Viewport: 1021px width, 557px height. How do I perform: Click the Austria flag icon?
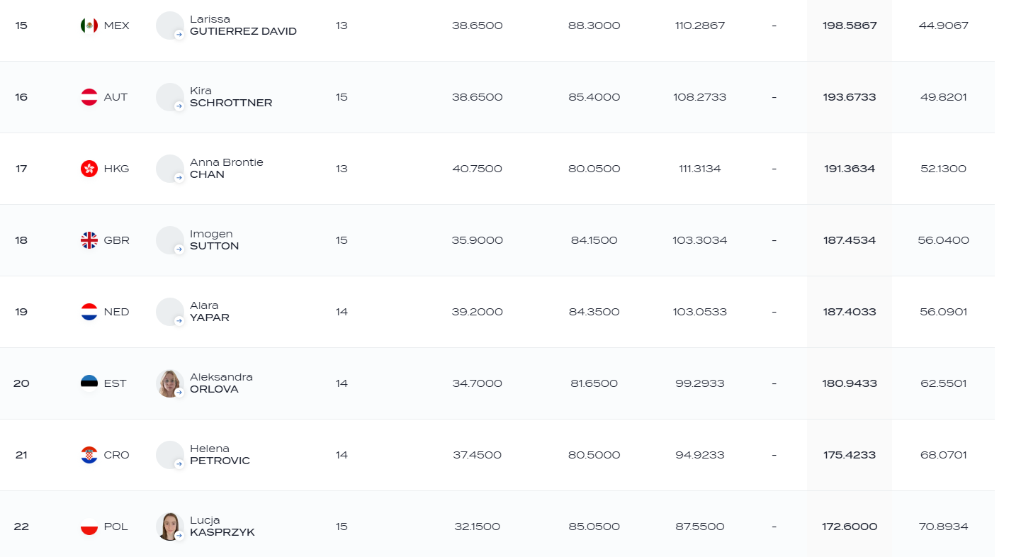89,97
